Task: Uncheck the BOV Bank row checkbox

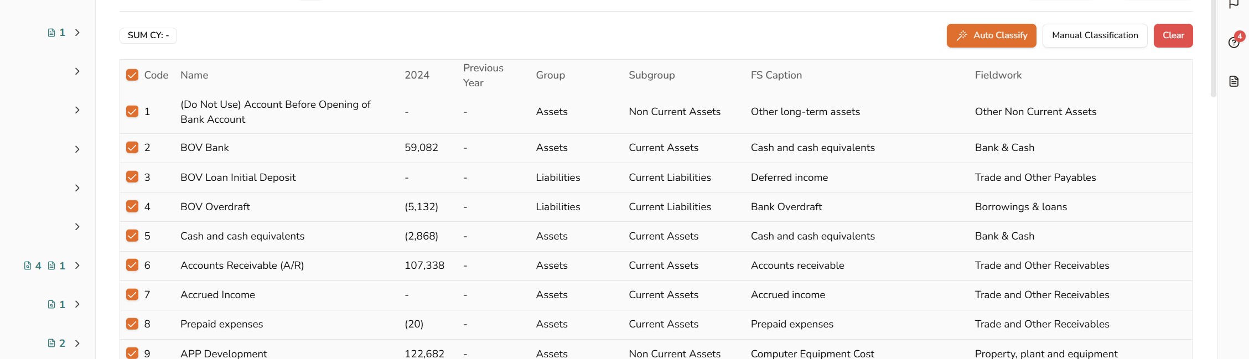Action: pos(132,147)
